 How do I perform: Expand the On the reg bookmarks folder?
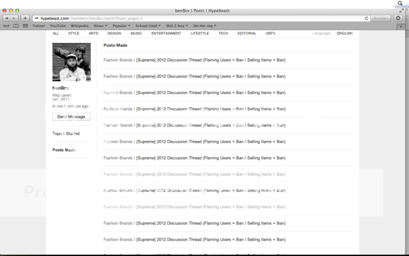(x=204, y=26)
